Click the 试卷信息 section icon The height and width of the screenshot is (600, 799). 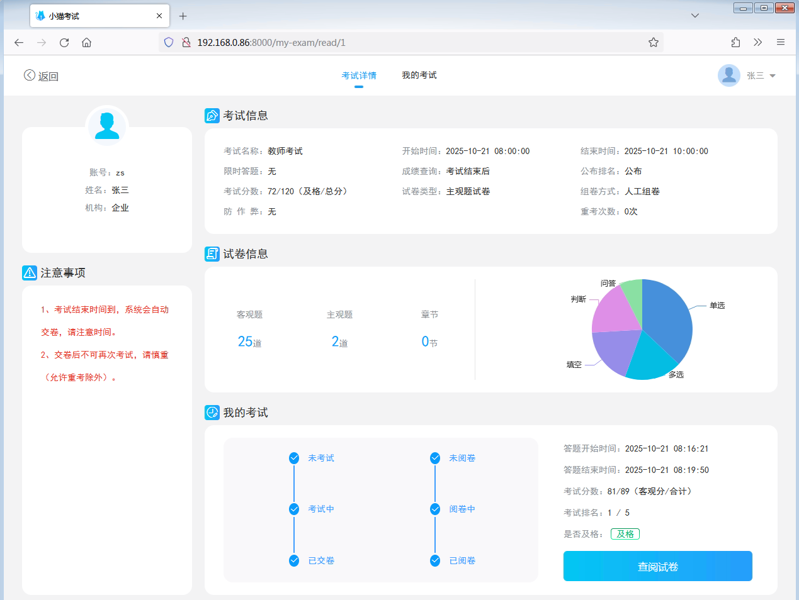pos(212,254)
